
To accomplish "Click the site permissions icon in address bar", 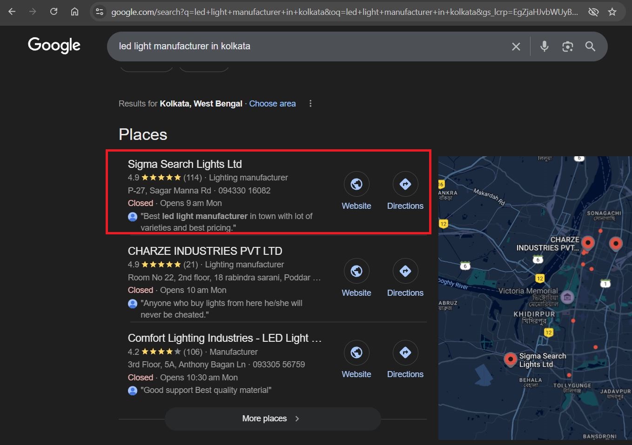I will point(99,12).
